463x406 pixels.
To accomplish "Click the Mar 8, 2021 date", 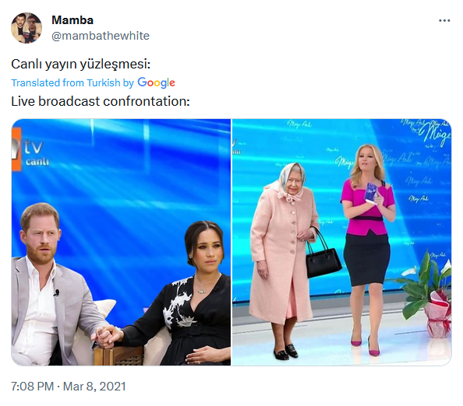I will coord(94,387).
